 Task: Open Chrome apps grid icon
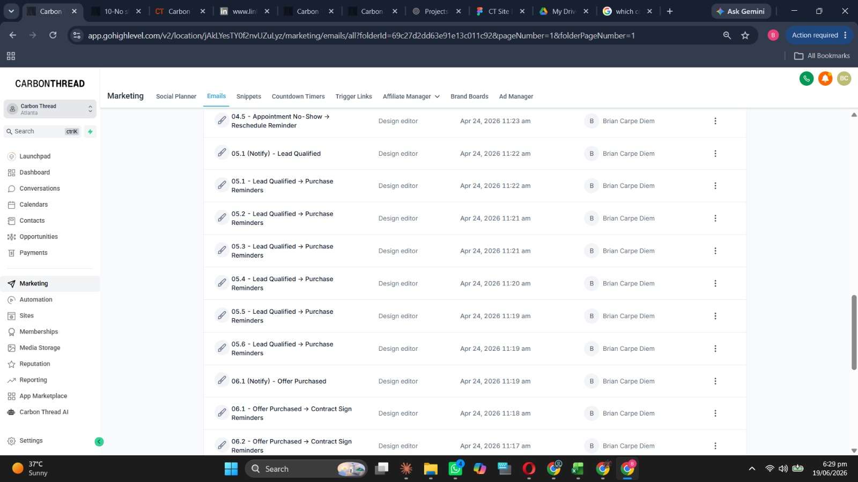11,56
